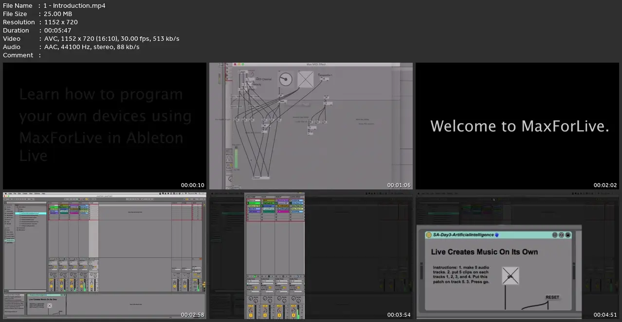Screen dimensions: 622x322
Task: Click the FLOOR track header in the 00:03:54 frame
Action: click(x=268, y=197)
